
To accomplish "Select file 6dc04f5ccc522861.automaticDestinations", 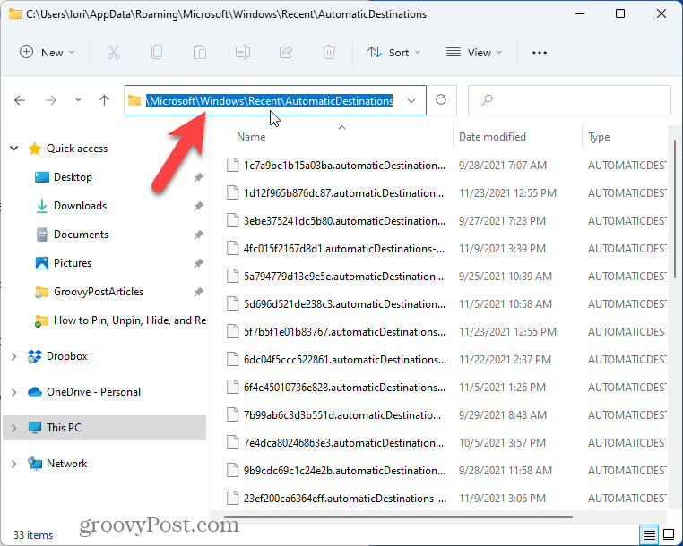I will 344,360.
